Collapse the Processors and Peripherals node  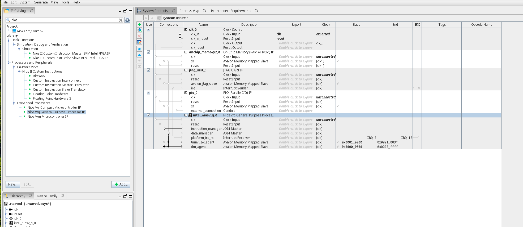tap(8, 63)
